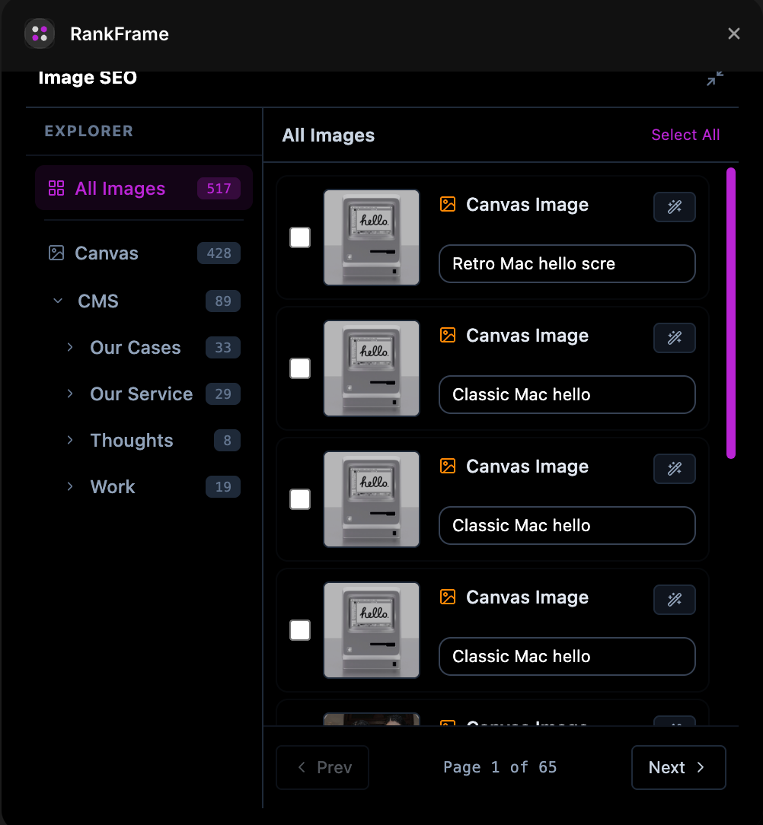Click magic wand icon on first image card
The width and height of the screenshot is (763, 825).
tap(674, 207)
